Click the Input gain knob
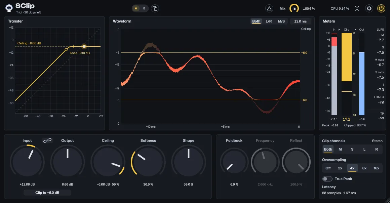 [x=27, y=162]
